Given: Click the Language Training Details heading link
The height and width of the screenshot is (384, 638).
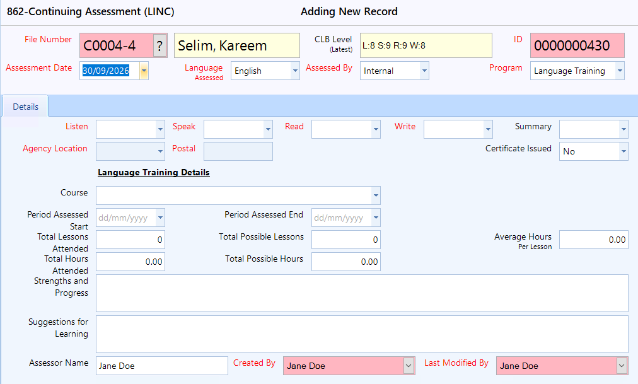Looking at the screenshot, I should [153, 173].
